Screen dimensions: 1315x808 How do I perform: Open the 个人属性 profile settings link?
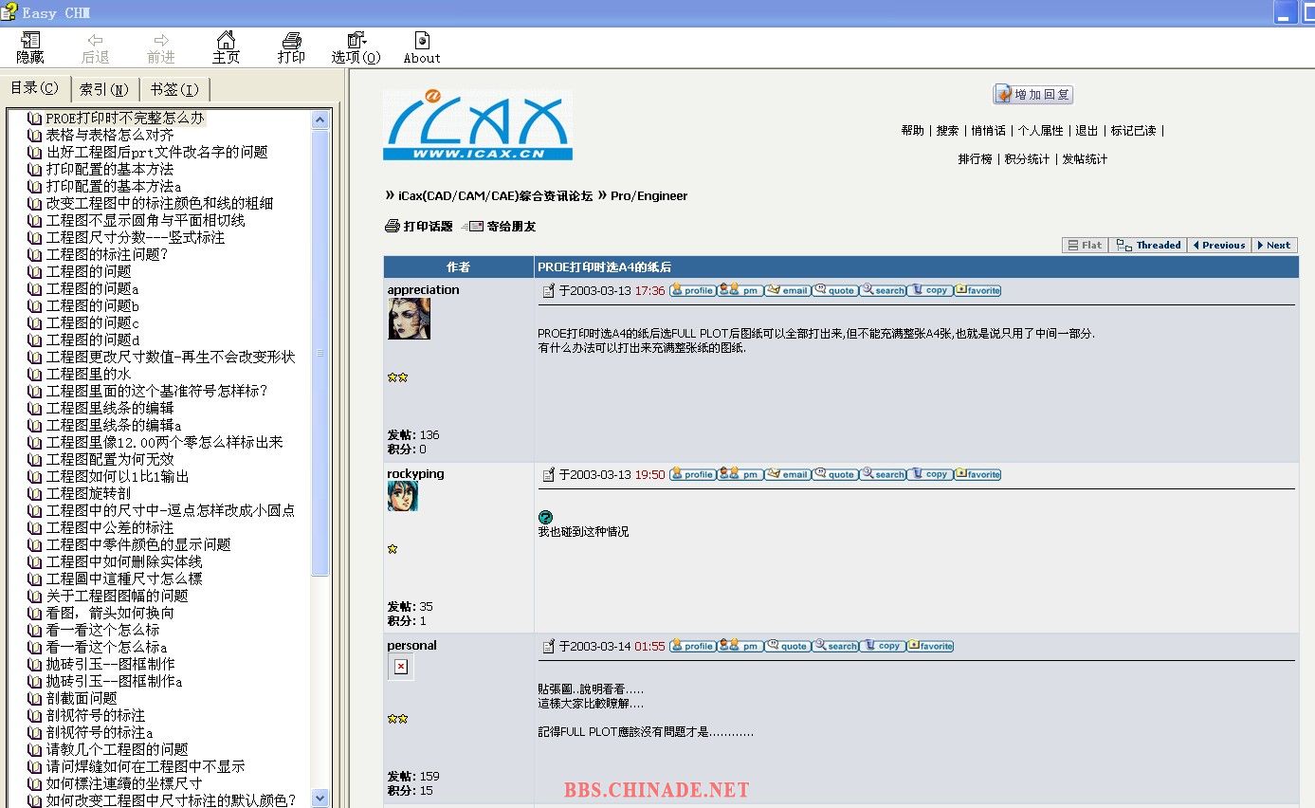point(1041,131)
